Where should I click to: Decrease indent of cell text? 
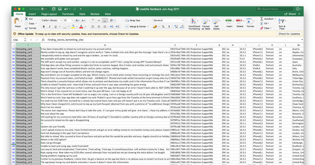pos(112,26)
